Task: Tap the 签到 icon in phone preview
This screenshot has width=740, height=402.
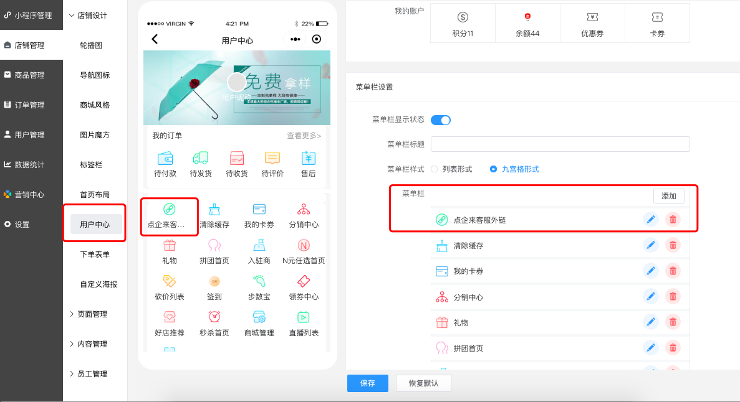Action: click(214, 281)
